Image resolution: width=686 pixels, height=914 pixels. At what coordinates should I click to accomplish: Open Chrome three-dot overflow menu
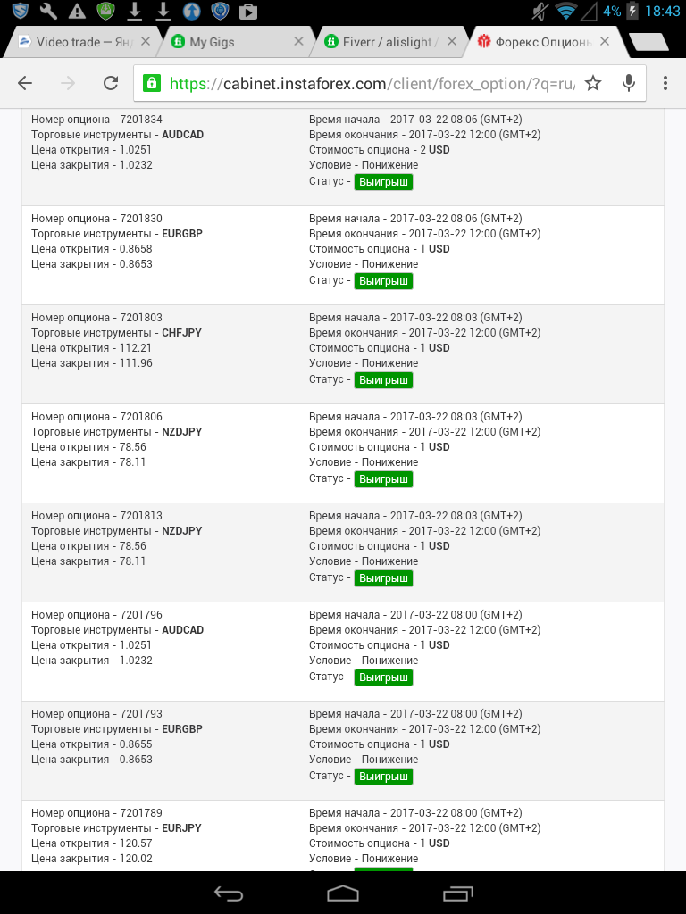pos(665,83)
